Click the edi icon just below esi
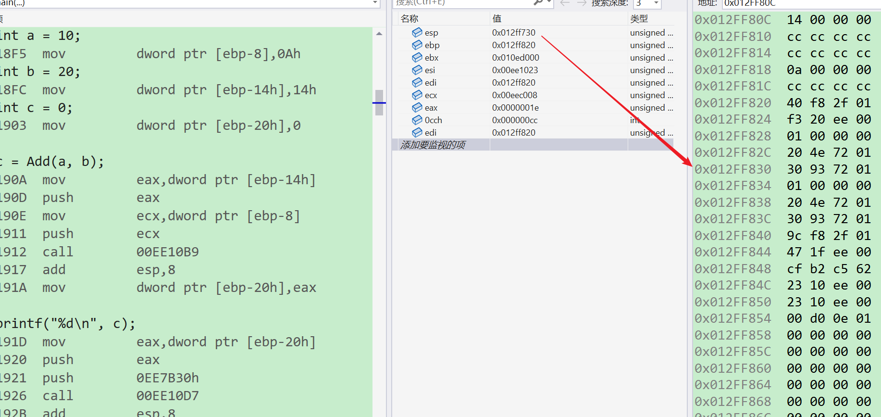This screenshot has width=881, height=417. pyautogui.click(x=417, y=82)
